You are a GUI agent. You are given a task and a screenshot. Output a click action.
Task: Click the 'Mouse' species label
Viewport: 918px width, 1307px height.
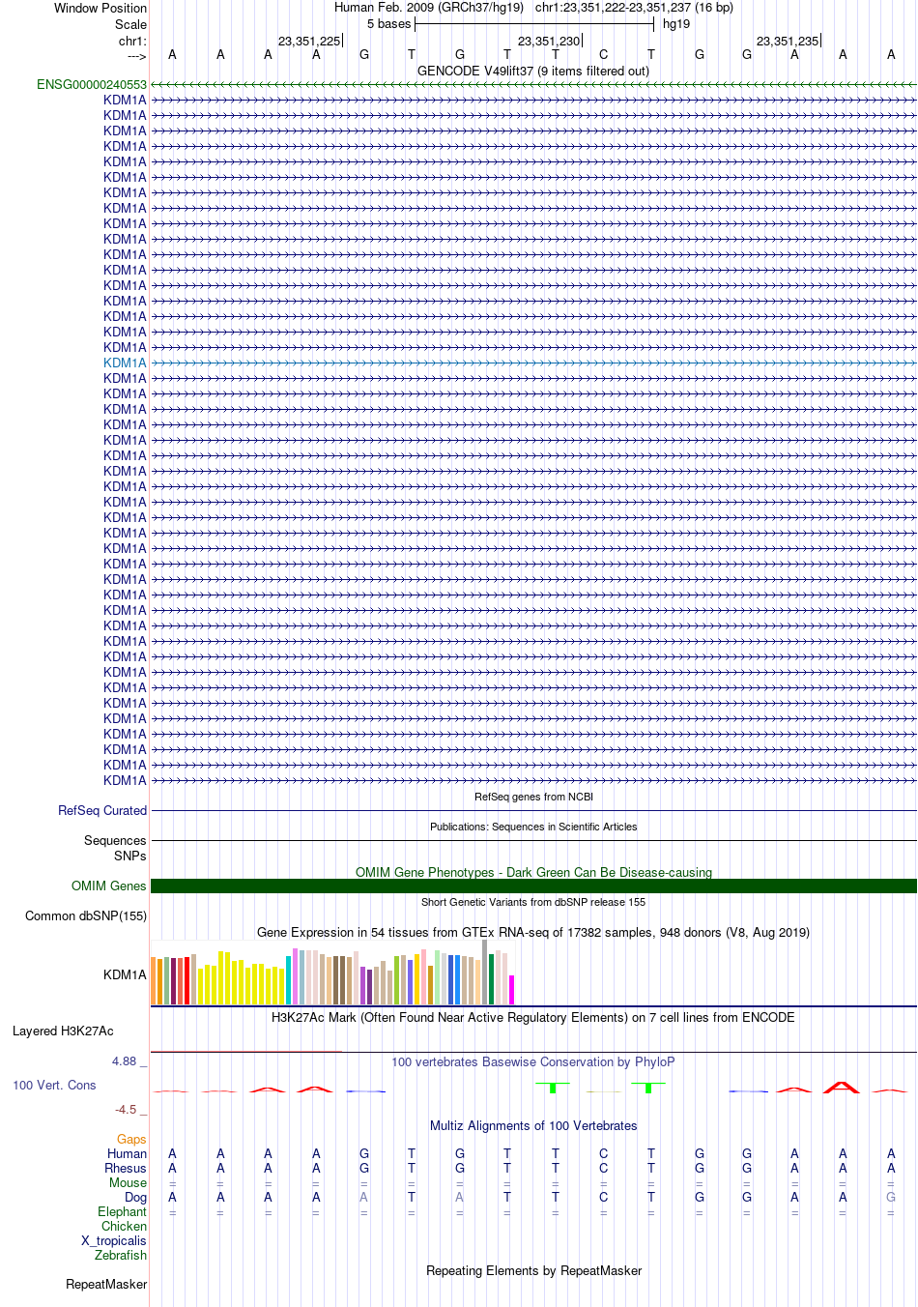click(x=128, y=1183)
